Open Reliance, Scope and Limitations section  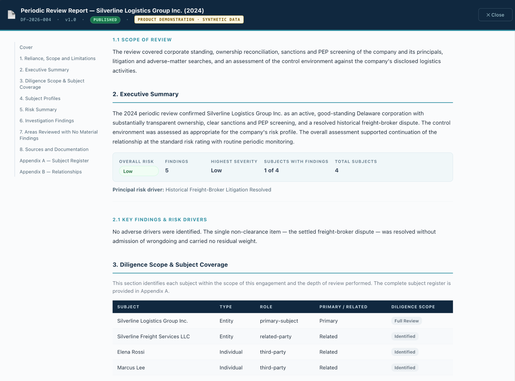click(x=58, y=58)
